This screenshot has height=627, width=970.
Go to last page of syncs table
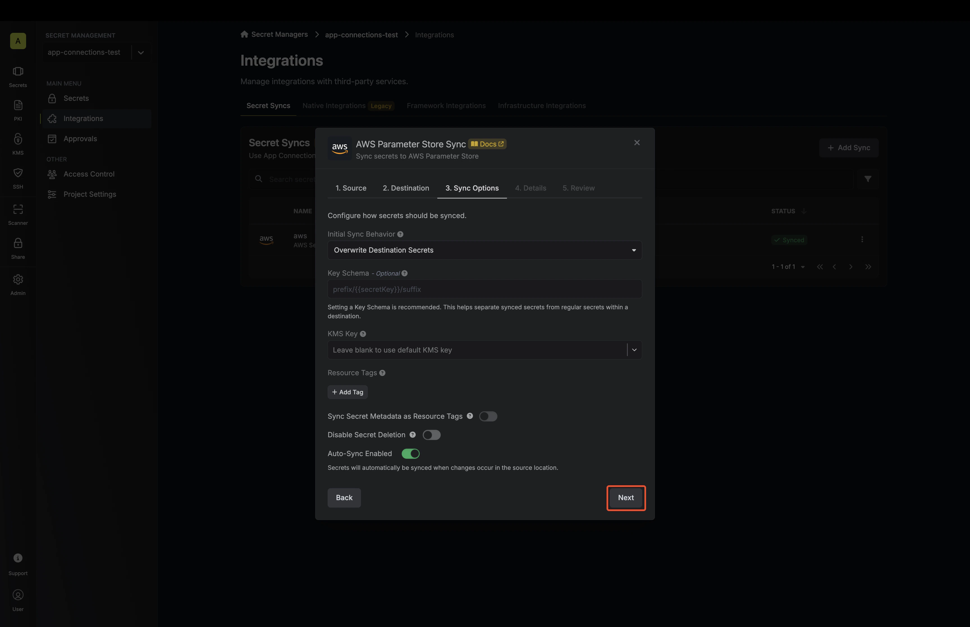point(868,267)
